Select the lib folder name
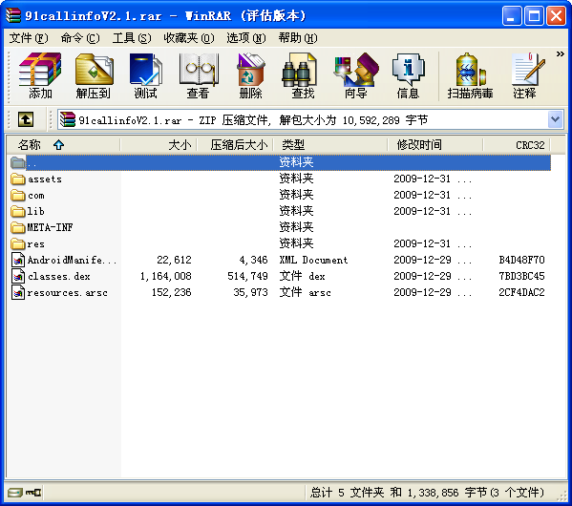 pos(35,211)
